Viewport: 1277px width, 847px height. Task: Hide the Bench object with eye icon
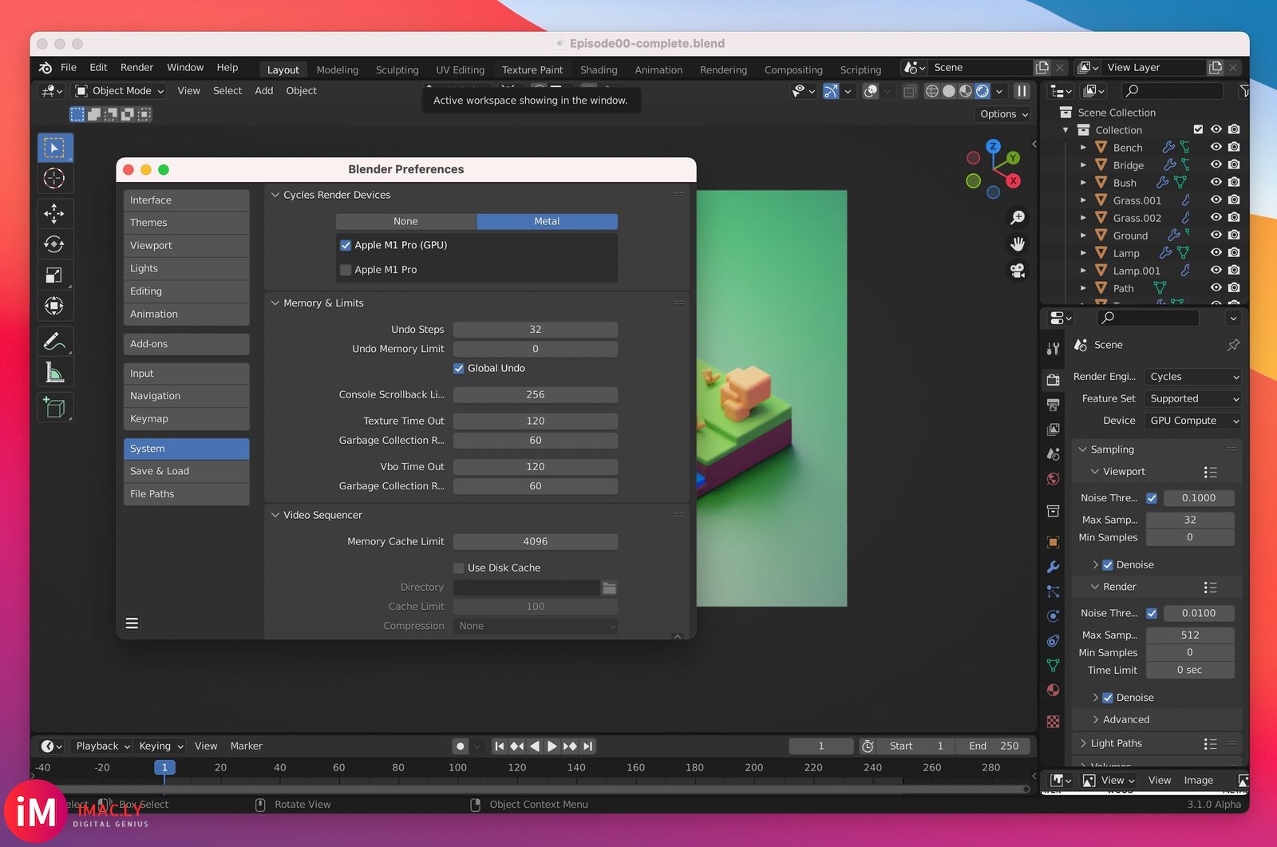point(1216,147)
